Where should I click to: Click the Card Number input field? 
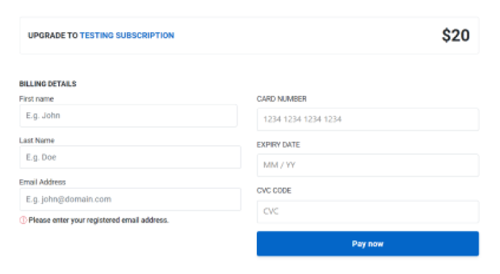[x=367, y=119]
